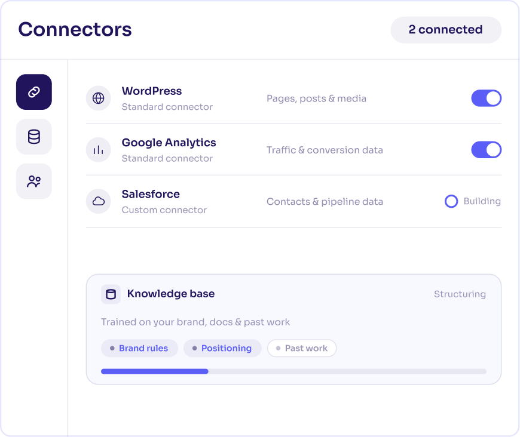Disable the Google Analytics connector switch

click(486, 150)
